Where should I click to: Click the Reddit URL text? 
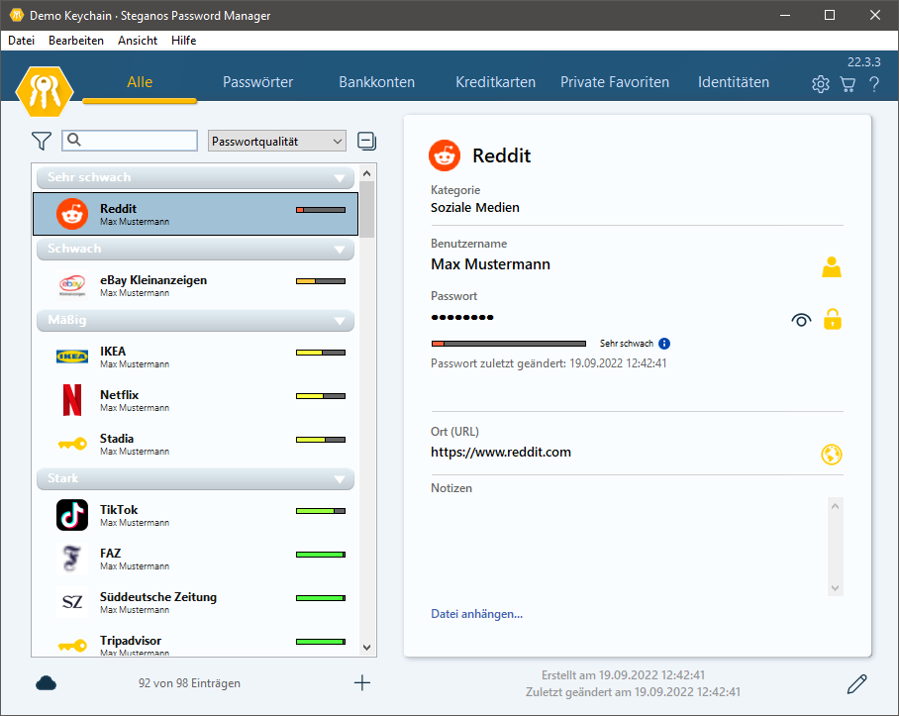click(x=501, y=452)
